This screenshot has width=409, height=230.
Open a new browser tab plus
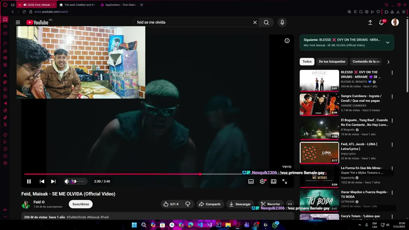pos(142,5)
